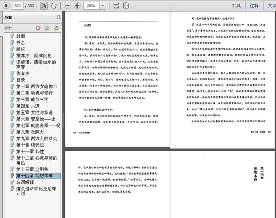Image resolution: width=276 pixels, height=218 pixels.
Task: Activate the text selection cursor tool
Action: (x=44, y=6)
